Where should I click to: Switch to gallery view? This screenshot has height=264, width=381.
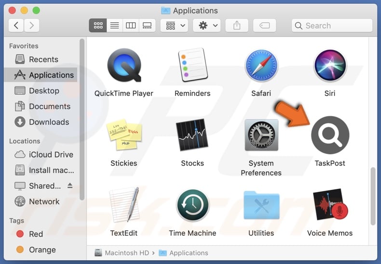click(147, 25)
